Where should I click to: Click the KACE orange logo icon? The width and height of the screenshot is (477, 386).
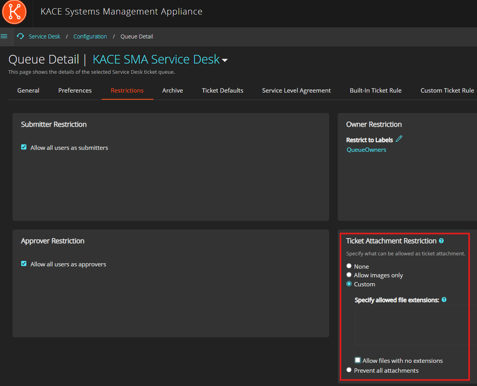pyautogui.click(x=14, y=12)
